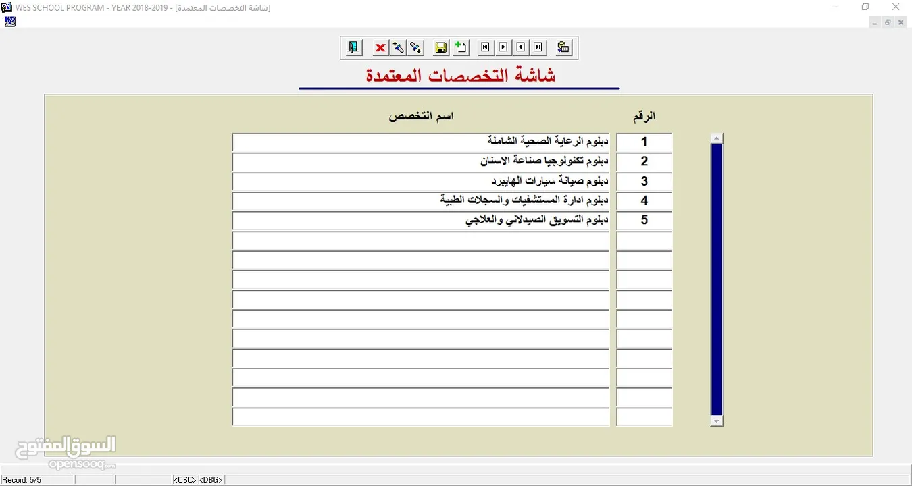Click the <DBG> status bar entry
Screen dimensions: 912x486
point(211,480)
